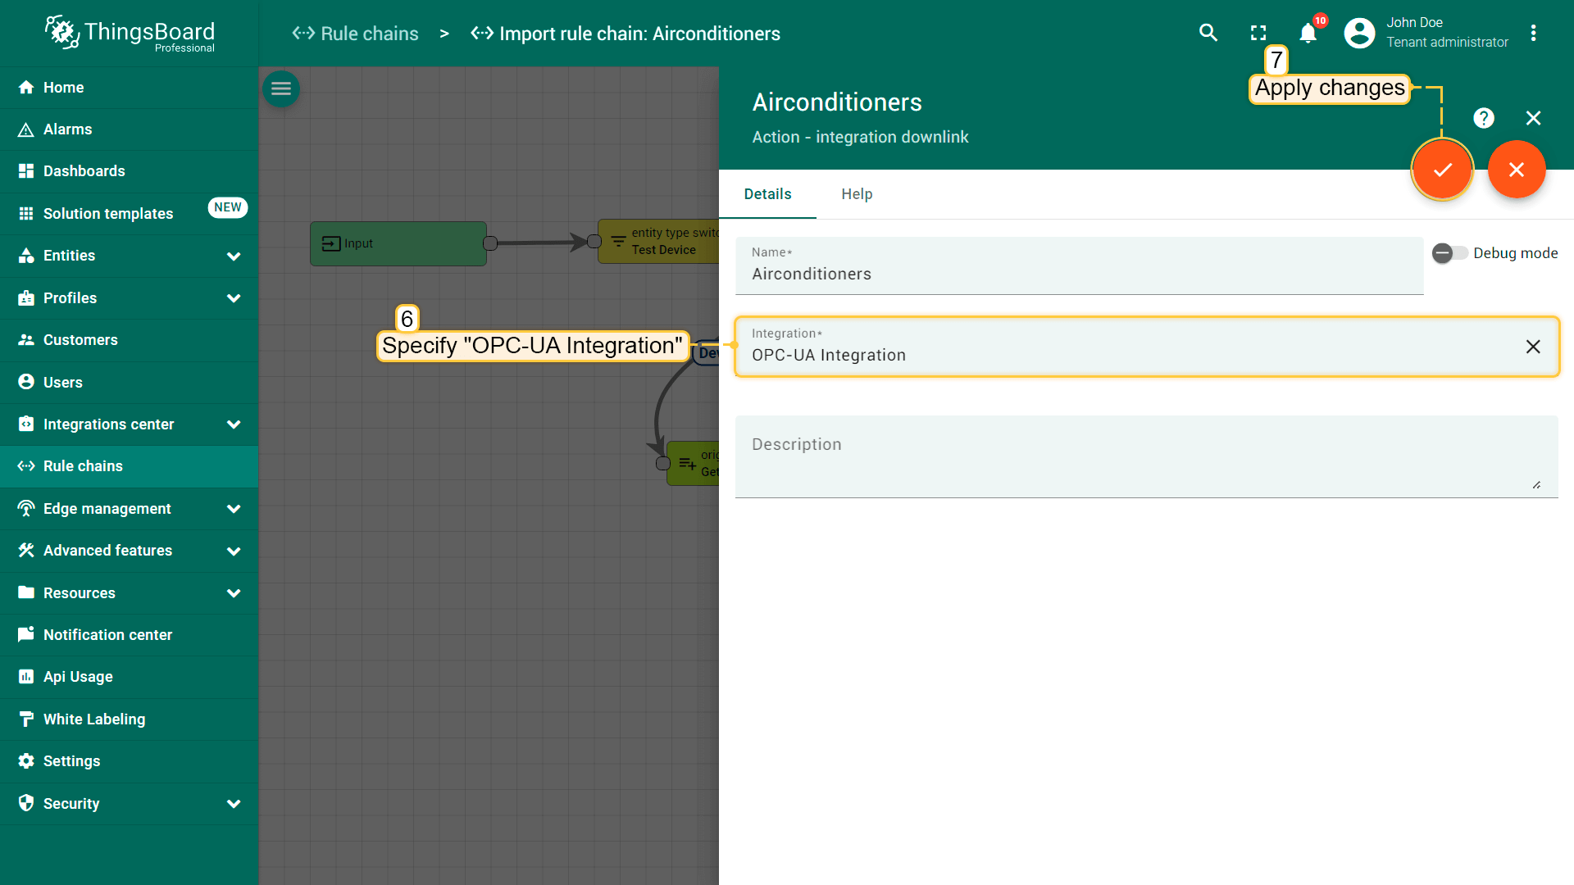Expand the Security sidebar section
Image resolution: width=1574 pixels, height=885 pixels.
[x=234, y=804]
